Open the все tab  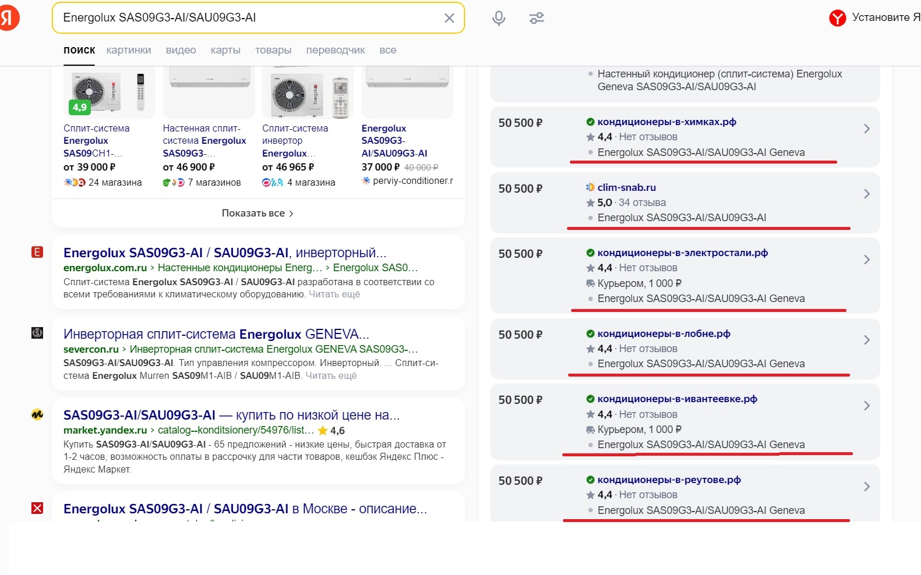click(x=388, y=50)
